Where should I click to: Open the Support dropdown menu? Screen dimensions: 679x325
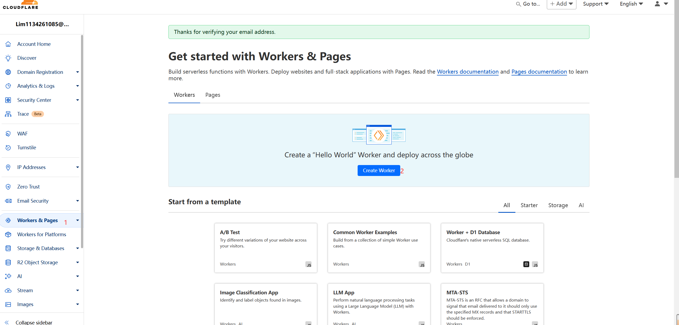[595, 4]
